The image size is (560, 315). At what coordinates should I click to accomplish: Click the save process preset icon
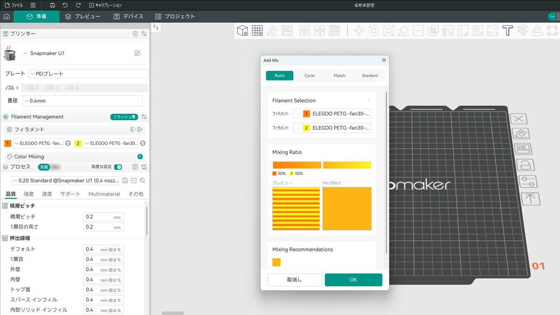[x=125, y=180]
